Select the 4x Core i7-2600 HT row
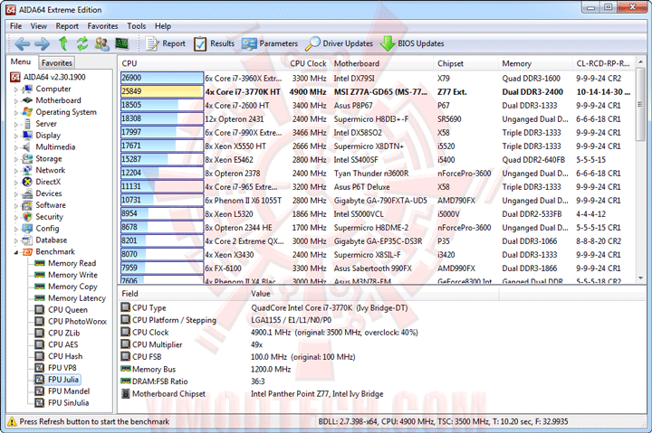Screen dimensions: 652x433 pos(378,106)
